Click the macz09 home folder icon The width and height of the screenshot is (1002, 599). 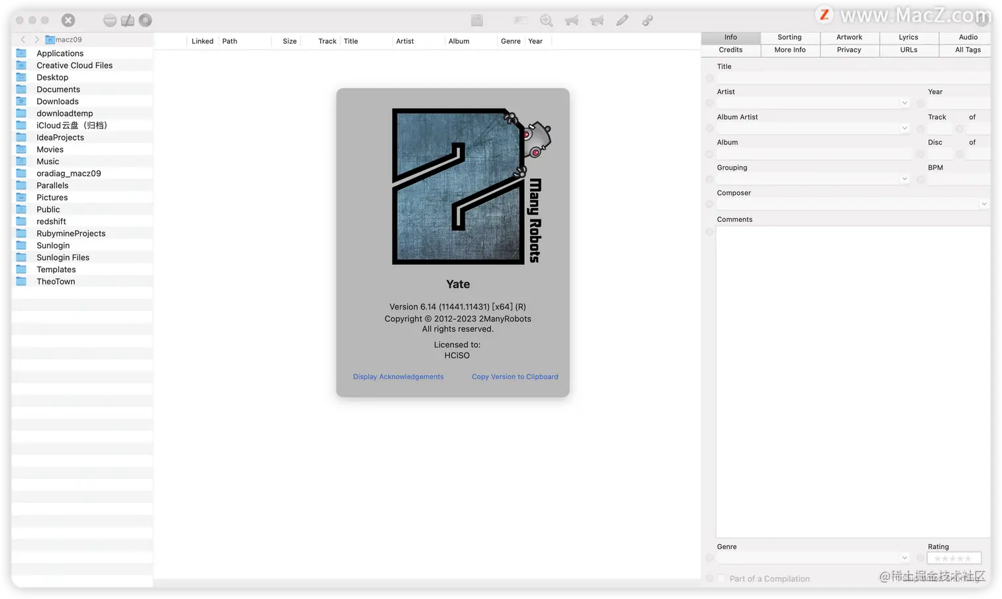(50, 40)
